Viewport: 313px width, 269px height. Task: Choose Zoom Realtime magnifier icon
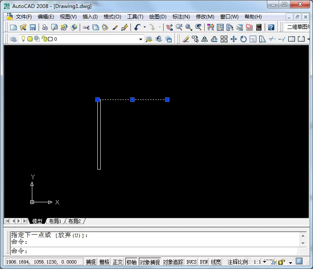[179, 27]
